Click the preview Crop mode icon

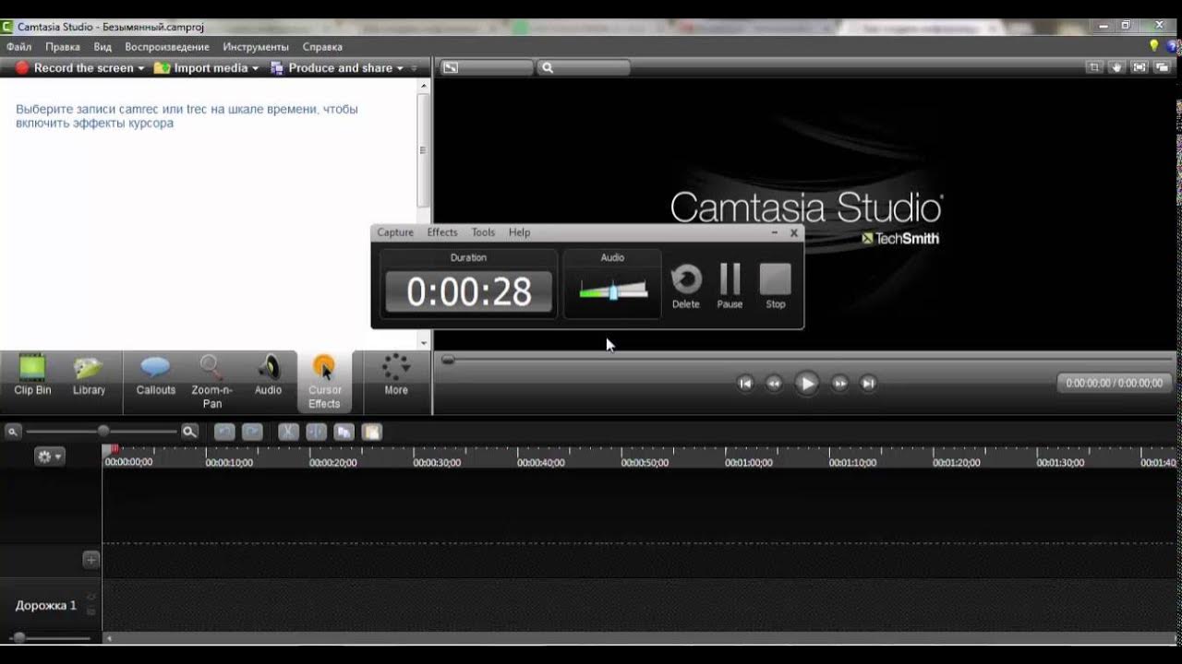click(x=1093, y=67)
